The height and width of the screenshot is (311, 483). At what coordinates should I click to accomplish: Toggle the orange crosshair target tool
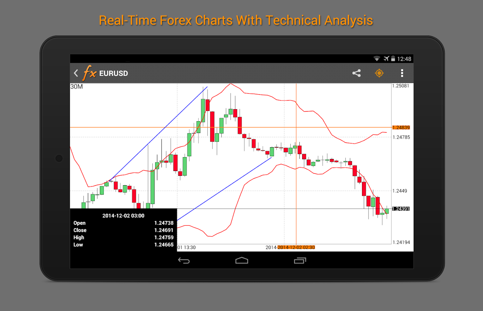[x=379, y=73]
